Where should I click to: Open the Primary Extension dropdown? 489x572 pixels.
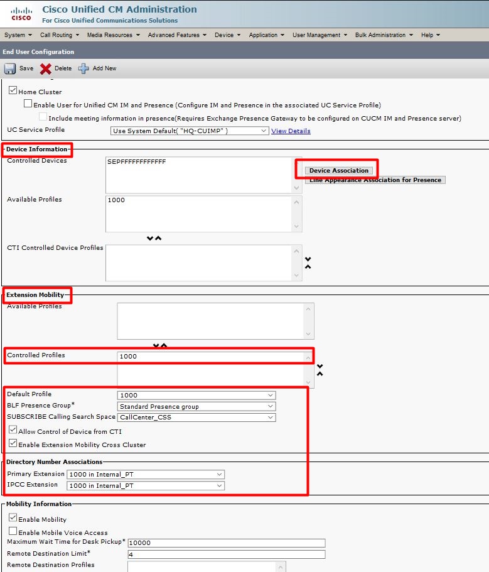click(x=146, y=474)
